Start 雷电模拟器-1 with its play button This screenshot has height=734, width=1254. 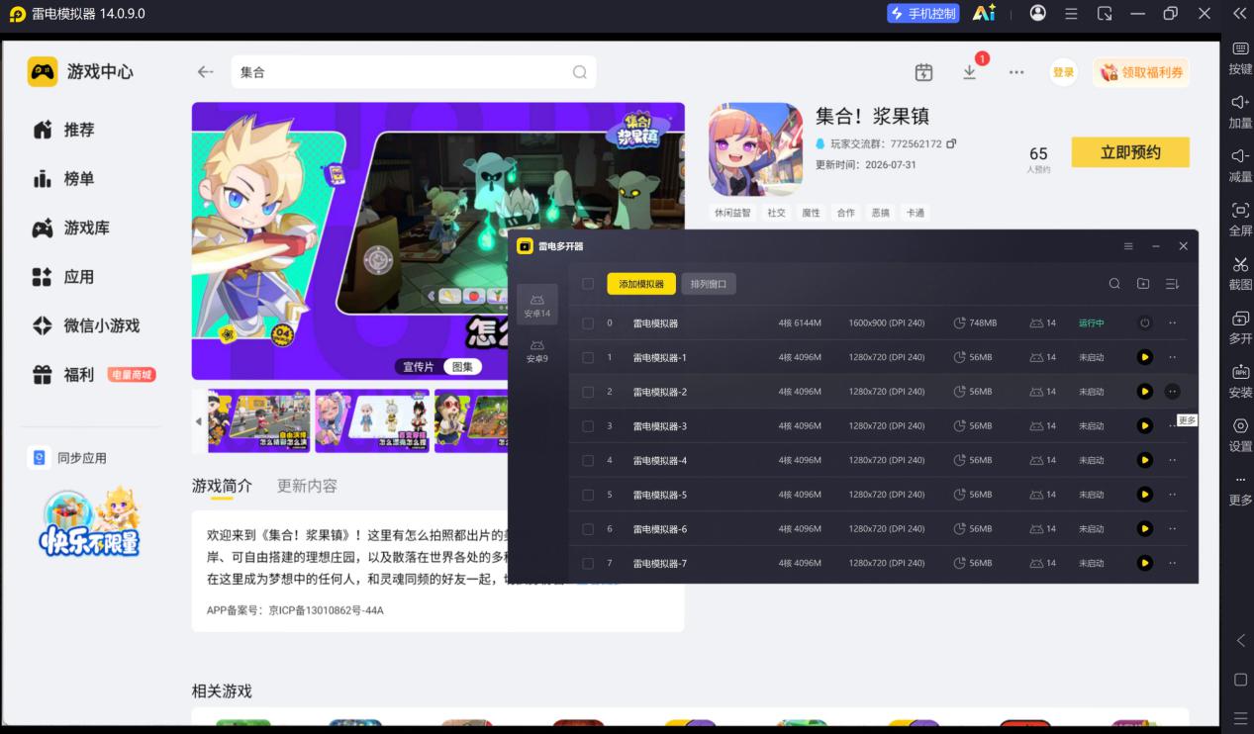tap(1145, 357)
